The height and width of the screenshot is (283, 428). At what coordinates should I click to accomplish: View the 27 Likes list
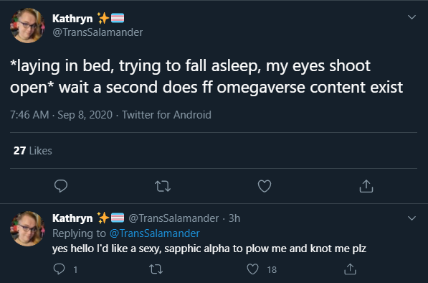point(32,151)
